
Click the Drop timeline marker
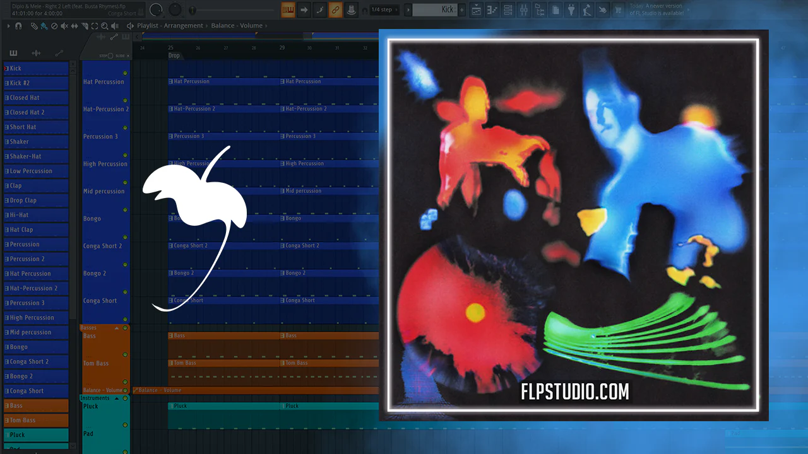click(174, 55)
